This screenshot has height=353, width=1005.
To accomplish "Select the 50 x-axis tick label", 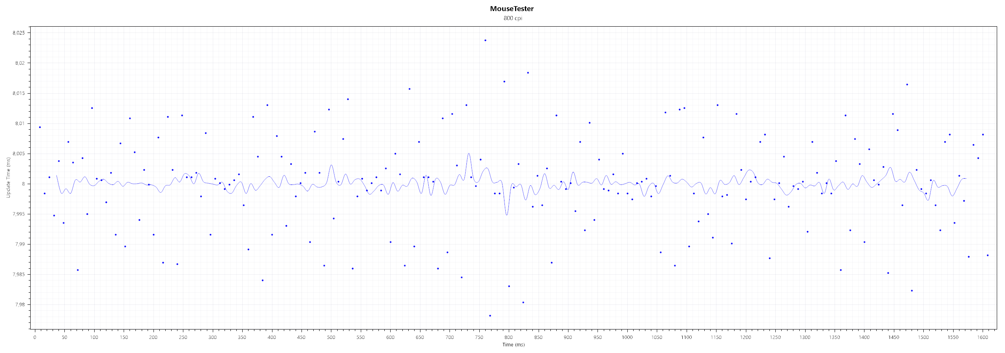I will point(64,337).
